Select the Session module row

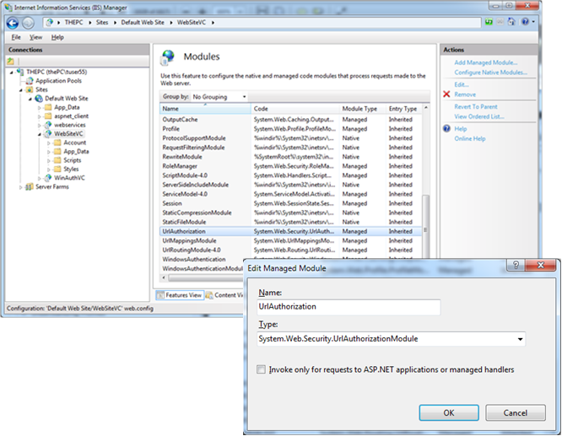pos(290,203)
